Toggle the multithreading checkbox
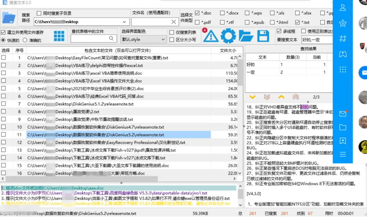367x217 pixels. [x=279, y=31]
